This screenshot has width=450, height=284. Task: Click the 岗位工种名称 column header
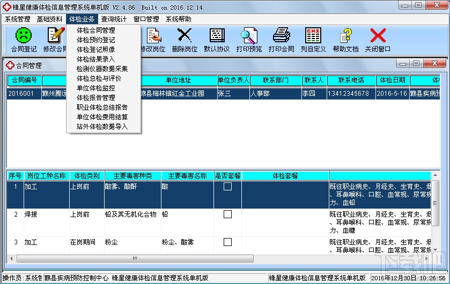click(x=47, y=176)
